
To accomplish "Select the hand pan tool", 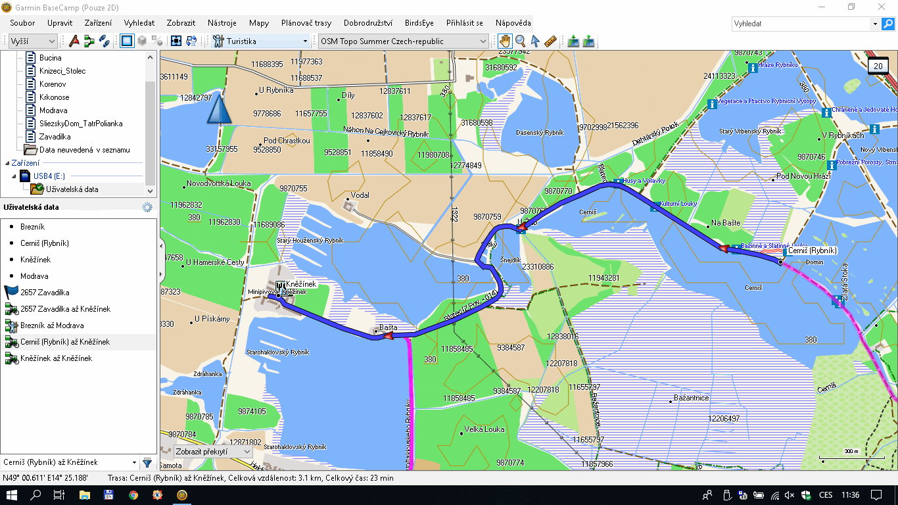I will (505, 41).
